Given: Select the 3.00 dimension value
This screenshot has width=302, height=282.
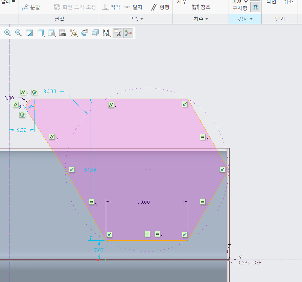Looking at the screenshot, I should [9, 98].
